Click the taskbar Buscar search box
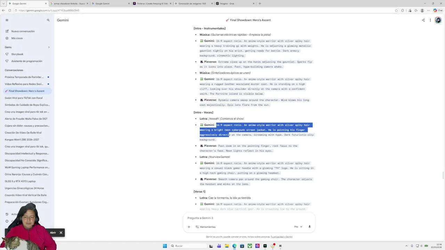Screen dimensions: 445x250 point(188,246)
